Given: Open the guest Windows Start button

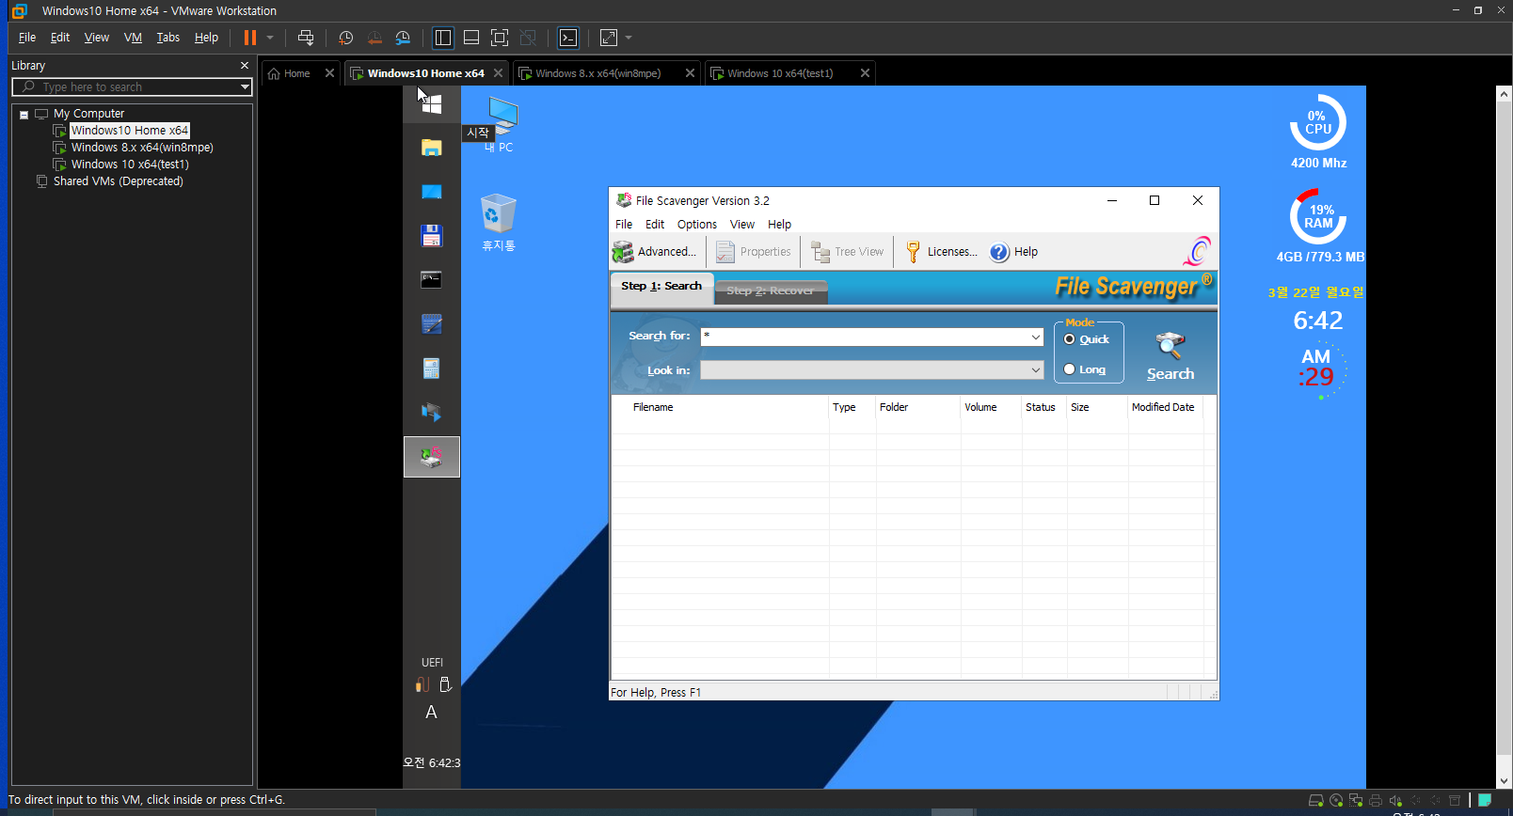Looking at the screenshot, I should (432, 103).
